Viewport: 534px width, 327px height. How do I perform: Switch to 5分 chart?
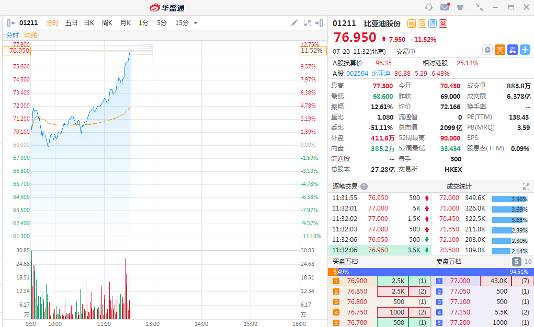[x=162, y=23]
